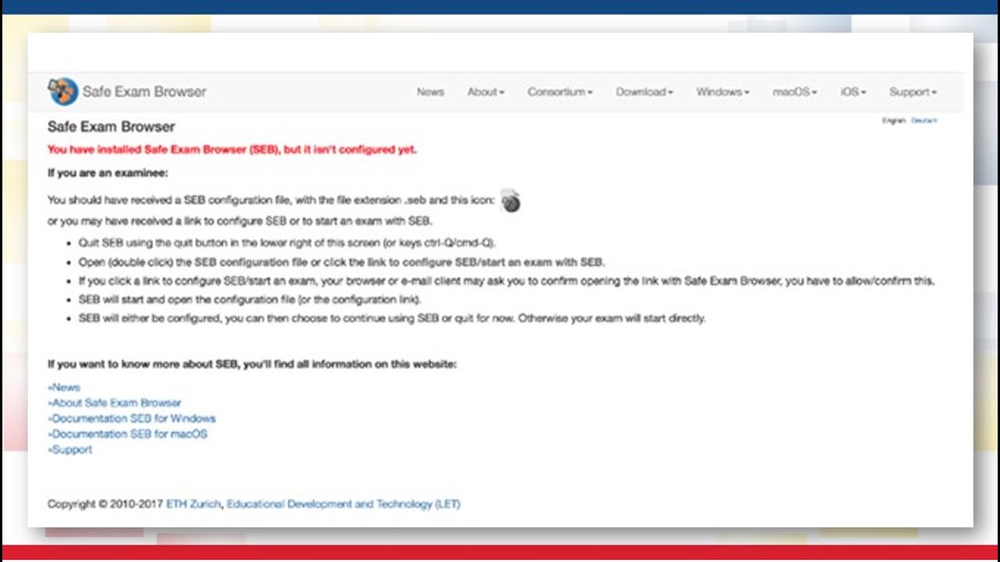Open the News menu item
This screenshot has width=1000, height=562.
[x=430, y=91]
